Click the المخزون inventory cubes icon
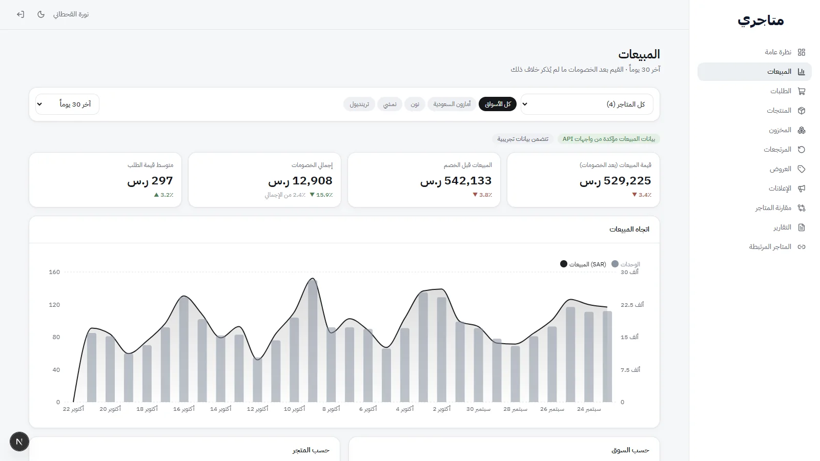820x461 pixels. coord(802,130)
